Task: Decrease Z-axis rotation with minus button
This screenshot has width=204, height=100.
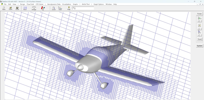Action: tap(200, 35)
